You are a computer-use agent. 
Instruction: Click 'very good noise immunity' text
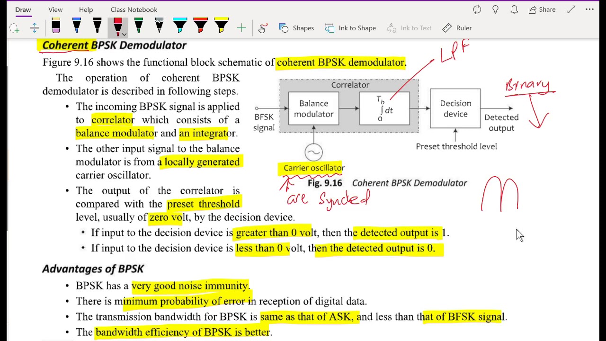click(190, 286)
